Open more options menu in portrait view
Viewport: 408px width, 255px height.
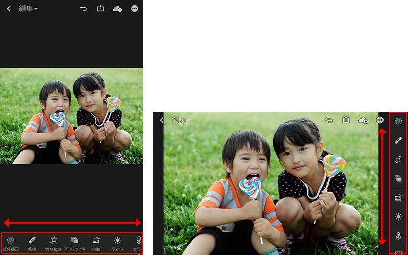135,9
